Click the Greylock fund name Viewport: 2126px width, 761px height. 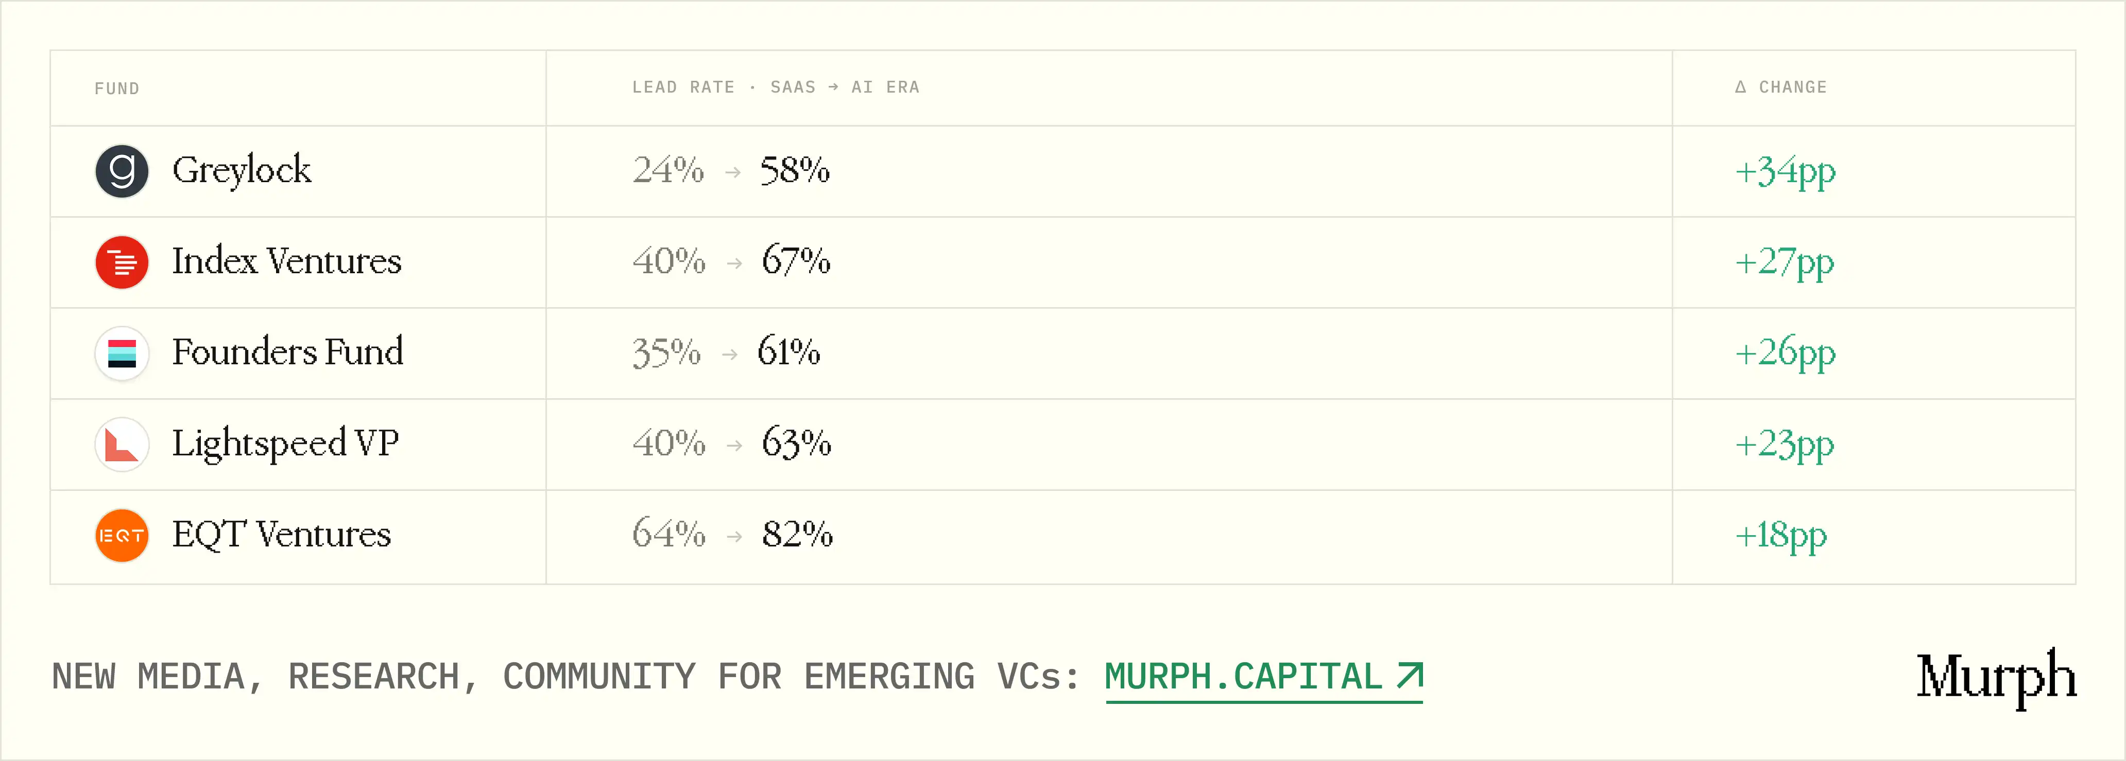242,171
